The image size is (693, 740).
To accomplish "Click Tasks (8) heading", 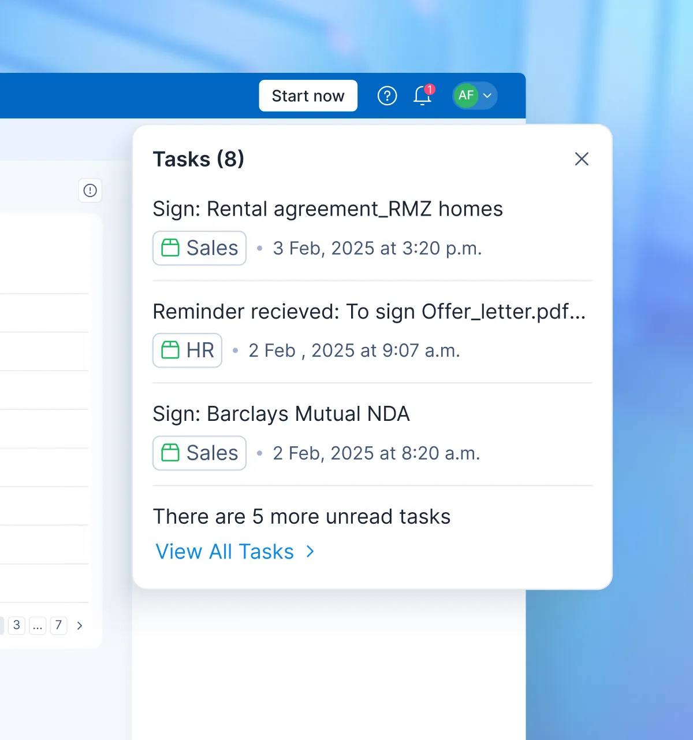I will point(199,159).
